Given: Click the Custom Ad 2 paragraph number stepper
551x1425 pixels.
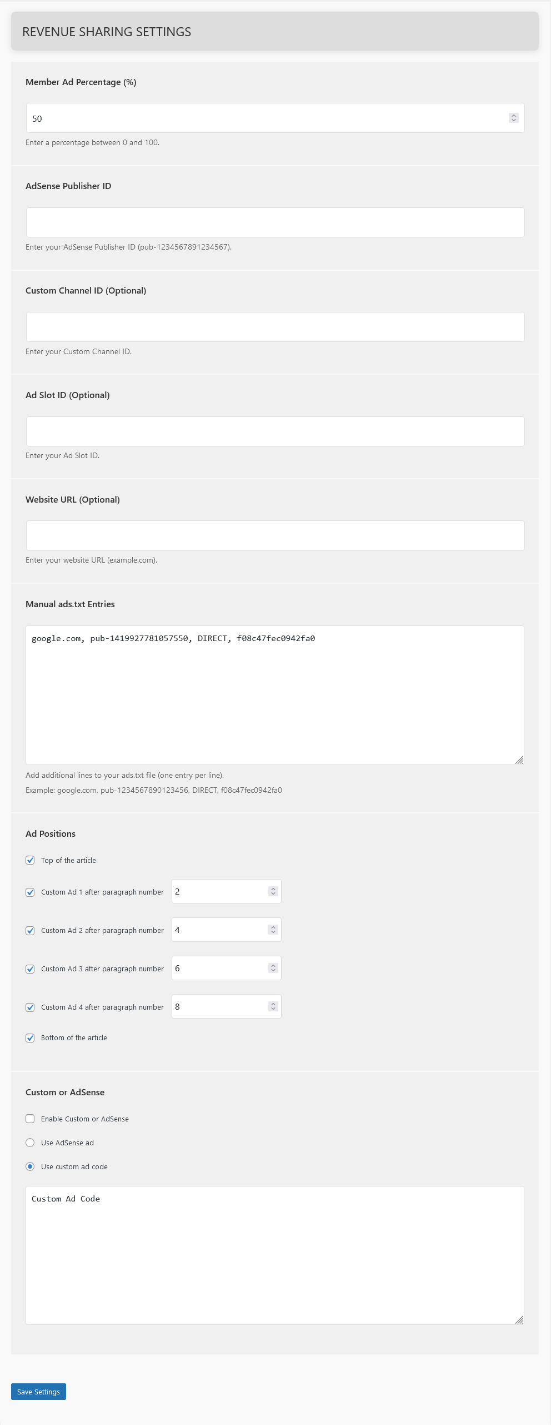Looking at the screenshot, I should coord(273,930).
